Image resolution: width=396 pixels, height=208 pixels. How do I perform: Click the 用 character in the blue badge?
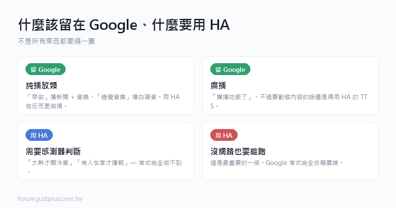pos(33,136)
